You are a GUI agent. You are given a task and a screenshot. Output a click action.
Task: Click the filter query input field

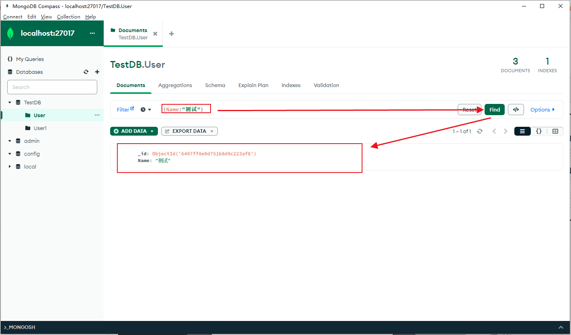[x=307, y=110]
